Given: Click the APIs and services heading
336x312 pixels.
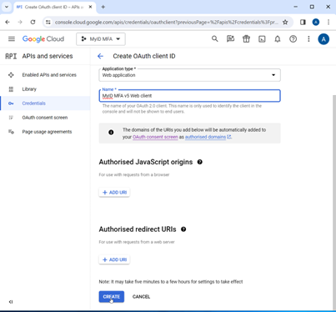Looking at the screenshot, I should pos(48,56).
